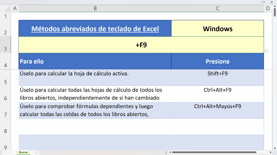Click the vertical scrollbar up arrow

tap(275, 6)
